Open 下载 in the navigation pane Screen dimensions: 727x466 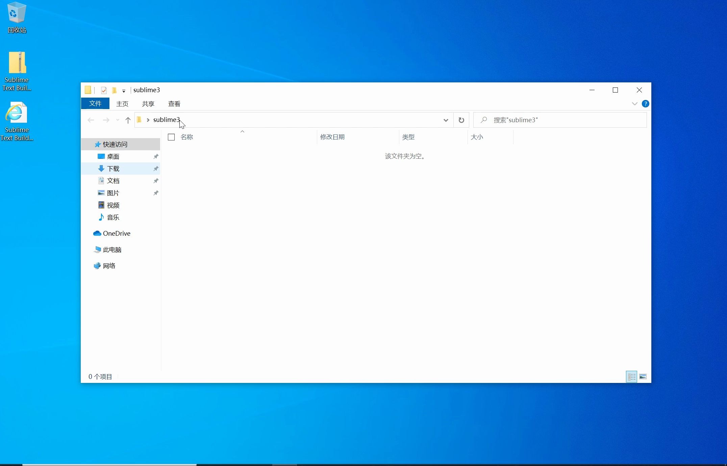(x=121, y=169)
